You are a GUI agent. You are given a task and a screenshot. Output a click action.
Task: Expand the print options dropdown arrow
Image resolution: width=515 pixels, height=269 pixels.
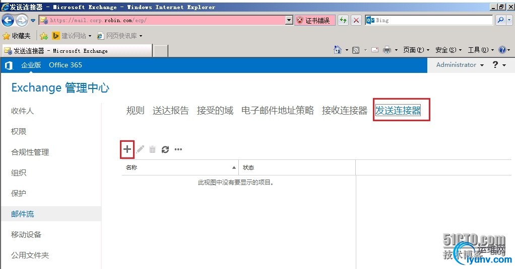coord(396,50)
